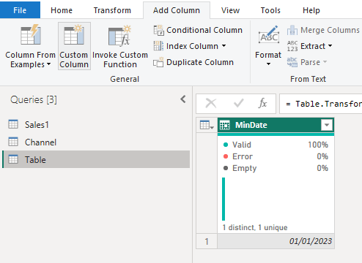This screenshot has height=263, width=362.
Task: Expand the Index Column dropdown arrow
Action: (224, 46)
